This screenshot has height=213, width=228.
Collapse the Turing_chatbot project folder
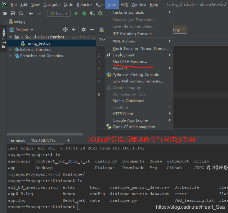click(11, 37)
